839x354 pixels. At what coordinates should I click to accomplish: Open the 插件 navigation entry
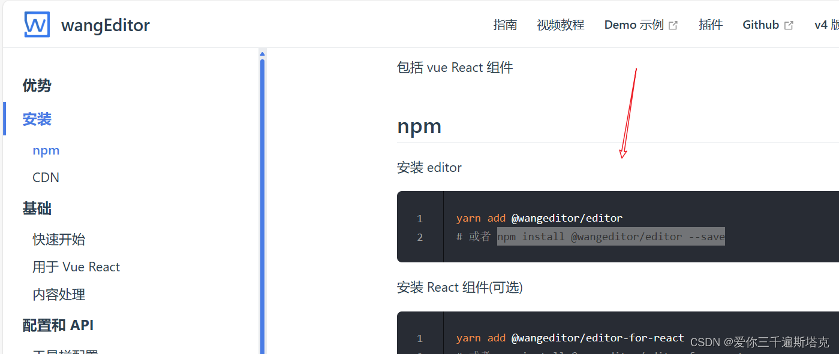click(x=711, y=24)
